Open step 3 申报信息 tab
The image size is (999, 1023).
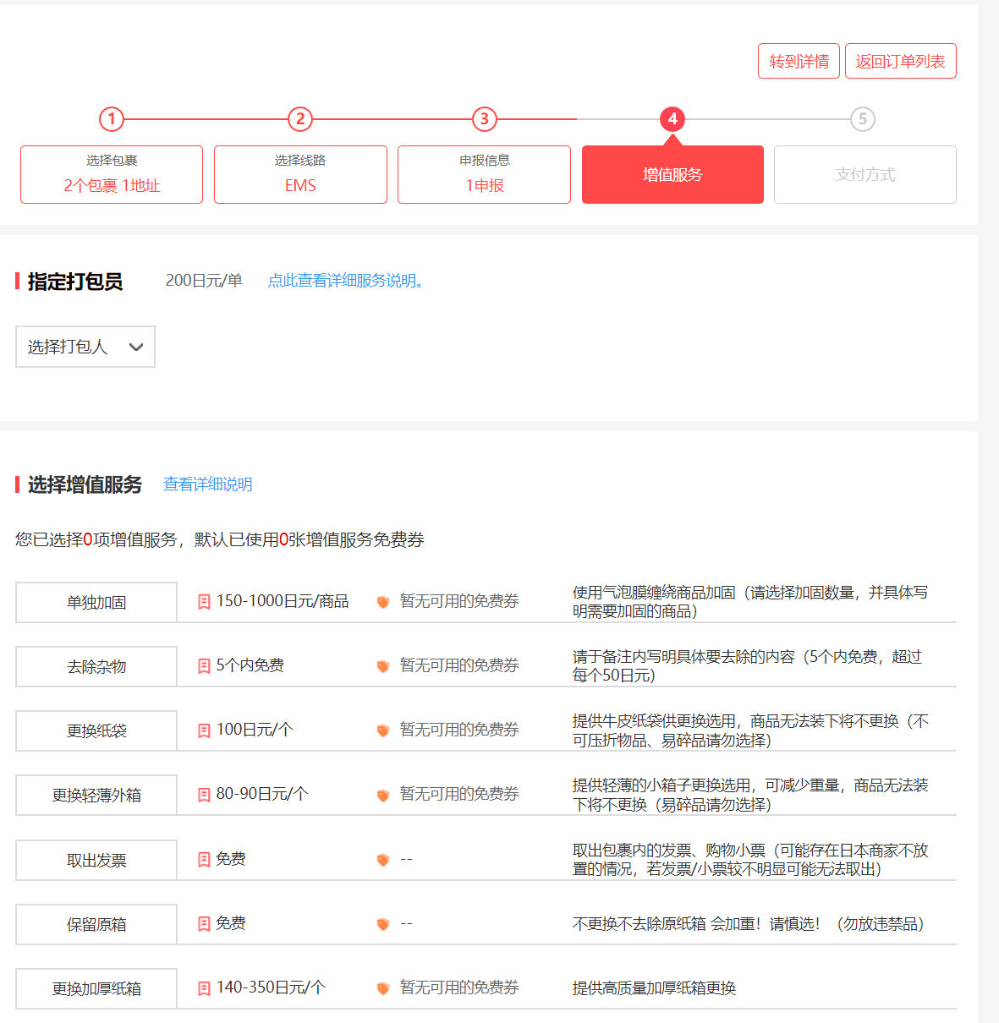(x=484, y=174)
